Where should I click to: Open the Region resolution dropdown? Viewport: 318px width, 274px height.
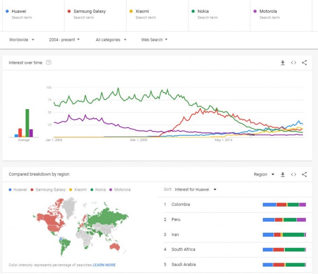pos(264,174)
